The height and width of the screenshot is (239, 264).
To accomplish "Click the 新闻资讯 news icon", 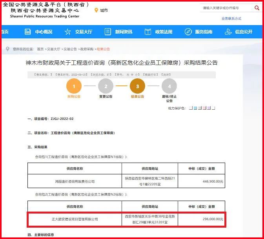I will click(107, 32).
